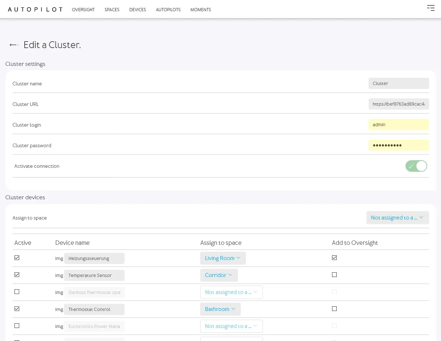Click the img icon beside Thermostat Control
Screen dimensions: 441x341
pos(59,310)
